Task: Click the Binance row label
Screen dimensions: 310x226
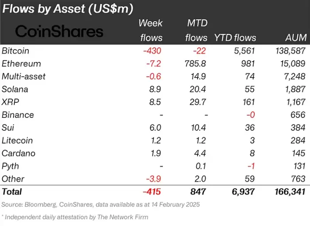Action: (x=18, y=115)
